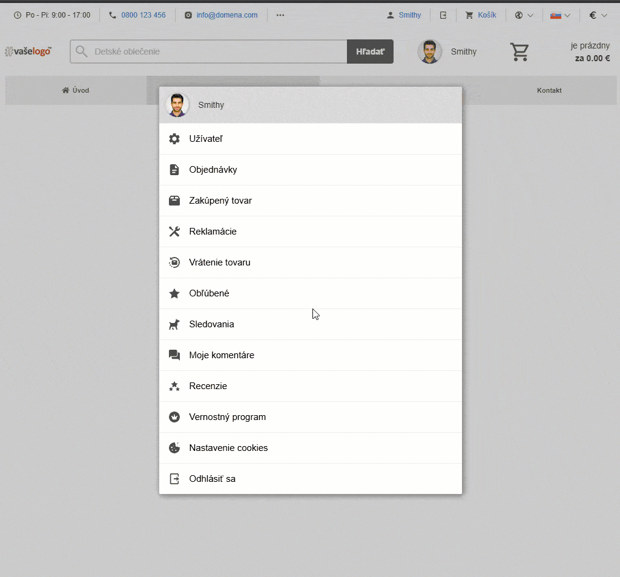Click the document icon beside Objednávky

tap(174, 170)
